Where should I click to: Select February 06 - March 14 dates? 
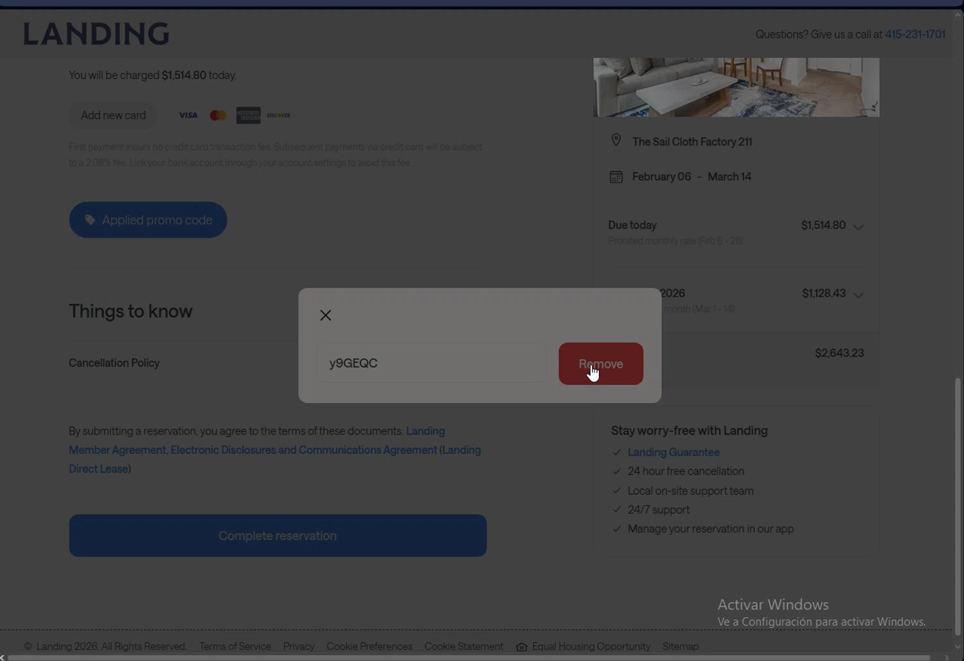click(692, 177)
